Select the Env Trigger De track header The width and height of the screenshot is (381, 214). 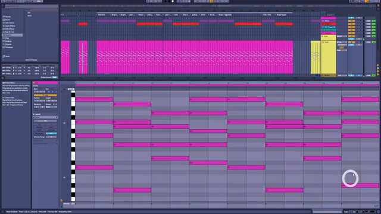(328, 27)
